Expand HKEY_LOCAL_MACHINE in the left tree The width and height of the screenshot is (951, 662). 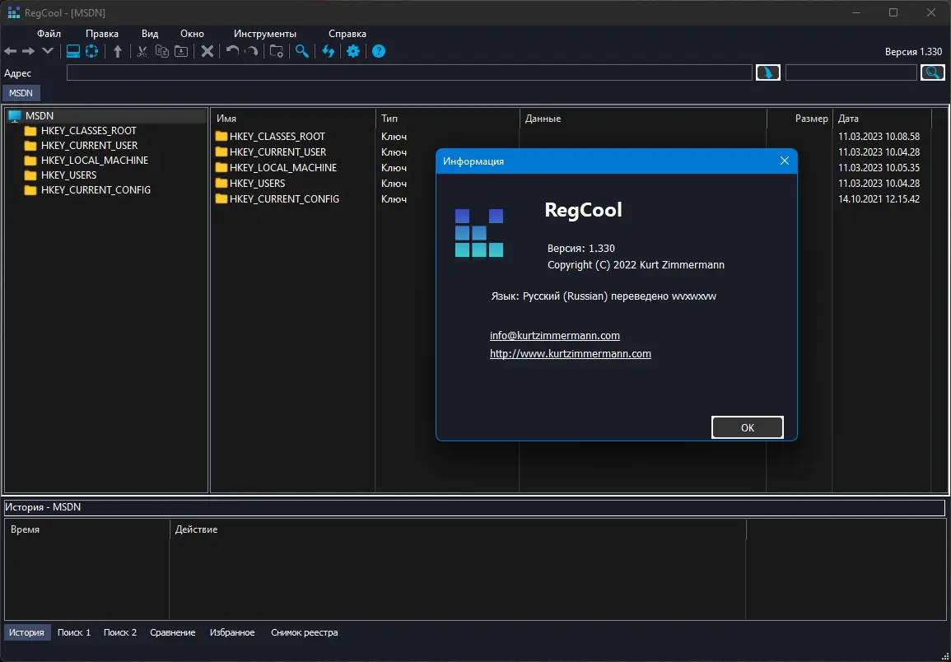pos(94,161)
